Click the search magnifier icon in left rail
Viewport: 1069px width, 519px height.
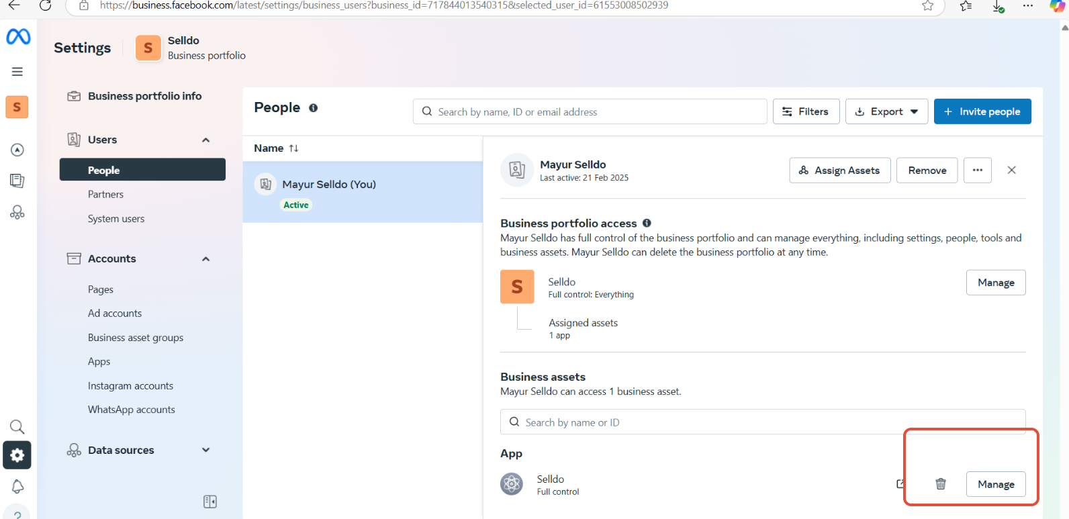click(17, 427)
